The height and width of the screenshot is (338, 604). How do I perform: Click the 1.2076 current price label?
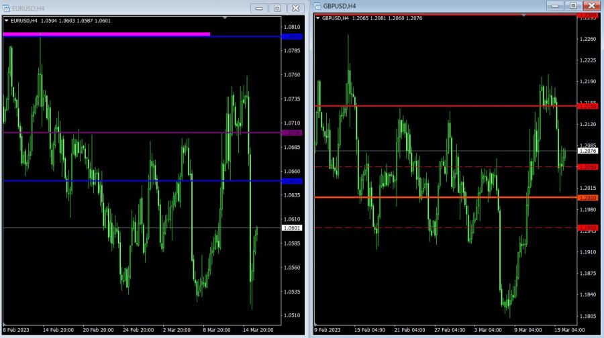point(588,151)
